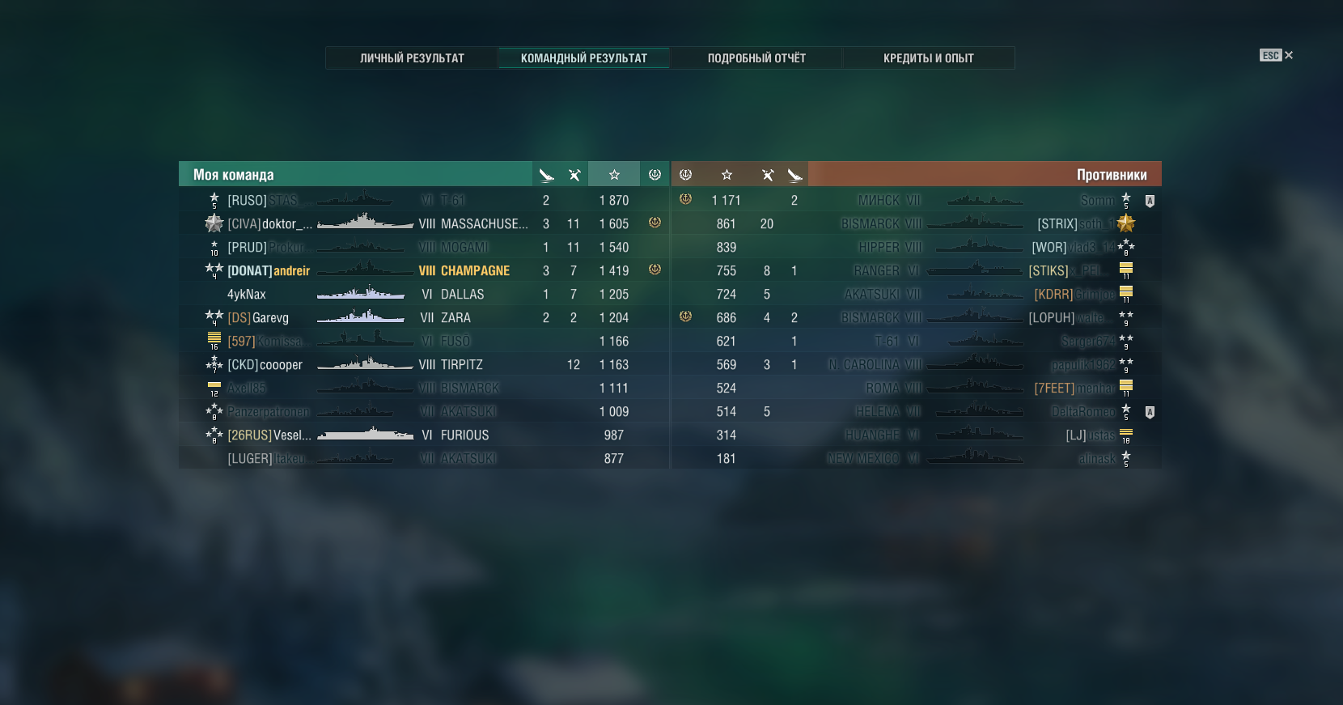Open the Кредиты и опыт tab

click(x=928, y=58)
